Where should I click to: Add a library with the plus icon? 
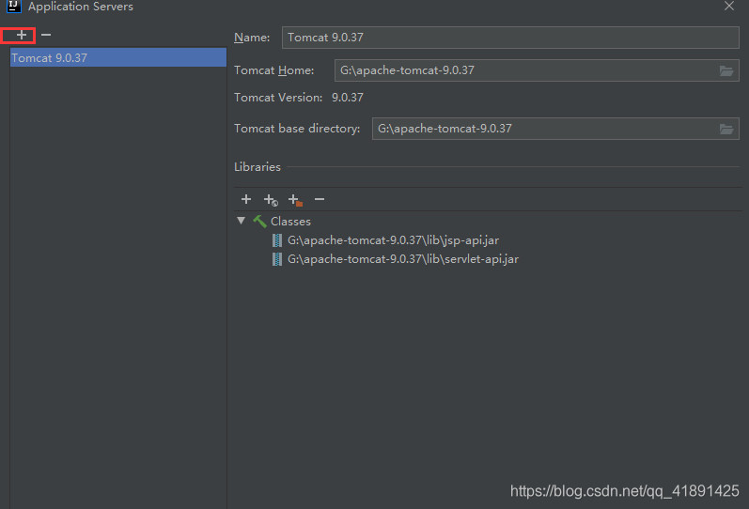(246, 199)
